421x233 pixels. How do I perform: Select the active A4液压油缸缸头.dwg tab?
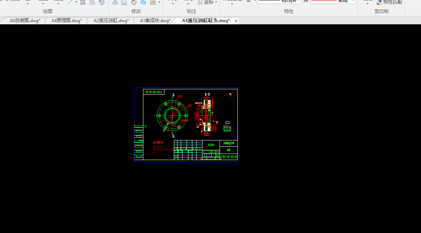point(206,21)
